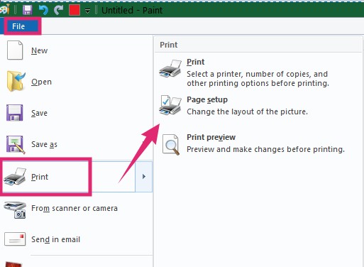Click 'Change the layout of the picture.' description
The width and height of the screenshot is (364, 267).
[247, 111]
